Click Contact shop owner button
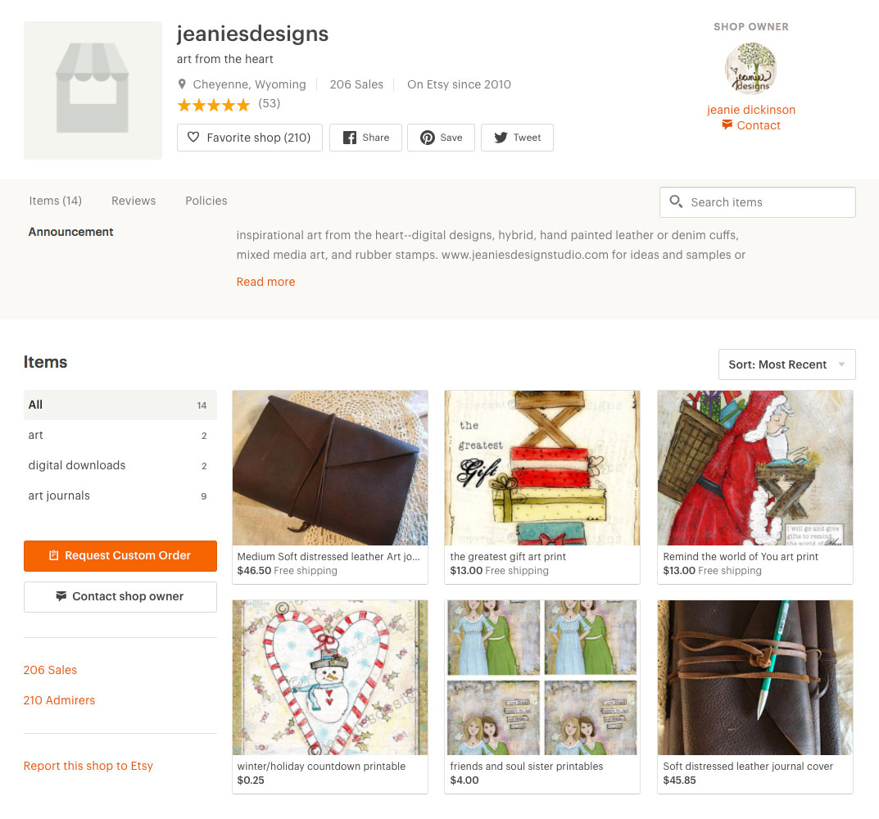This screenshot has width=879, height=819. tap(120, 596)
